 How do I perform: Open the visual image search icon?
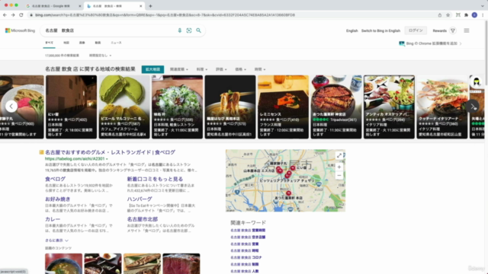[x=189, y=30]
